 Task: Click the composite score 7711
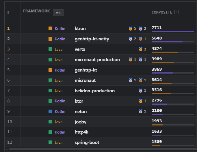coord(157,28)
